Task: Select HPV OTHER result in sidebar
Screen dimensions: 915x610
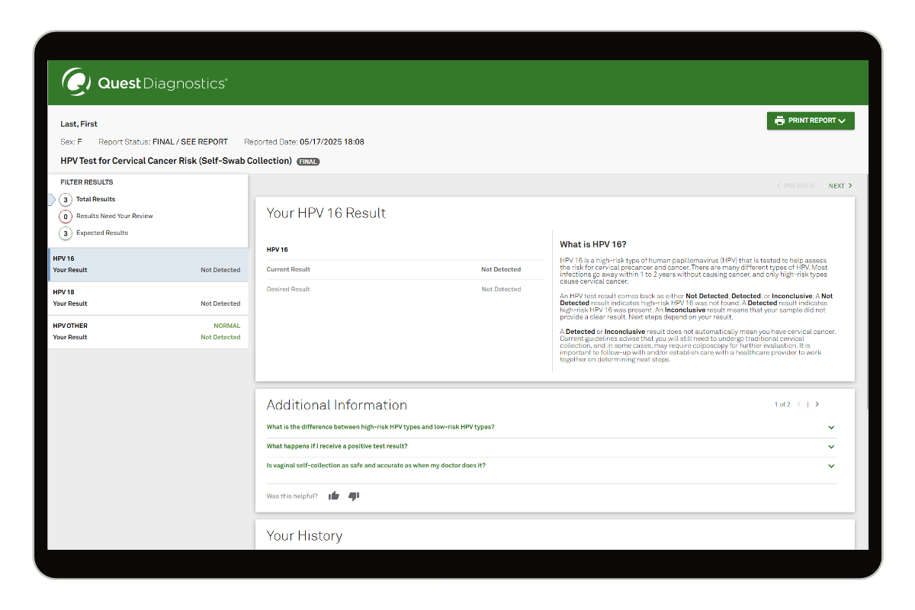Action: (x=147, y=332)
